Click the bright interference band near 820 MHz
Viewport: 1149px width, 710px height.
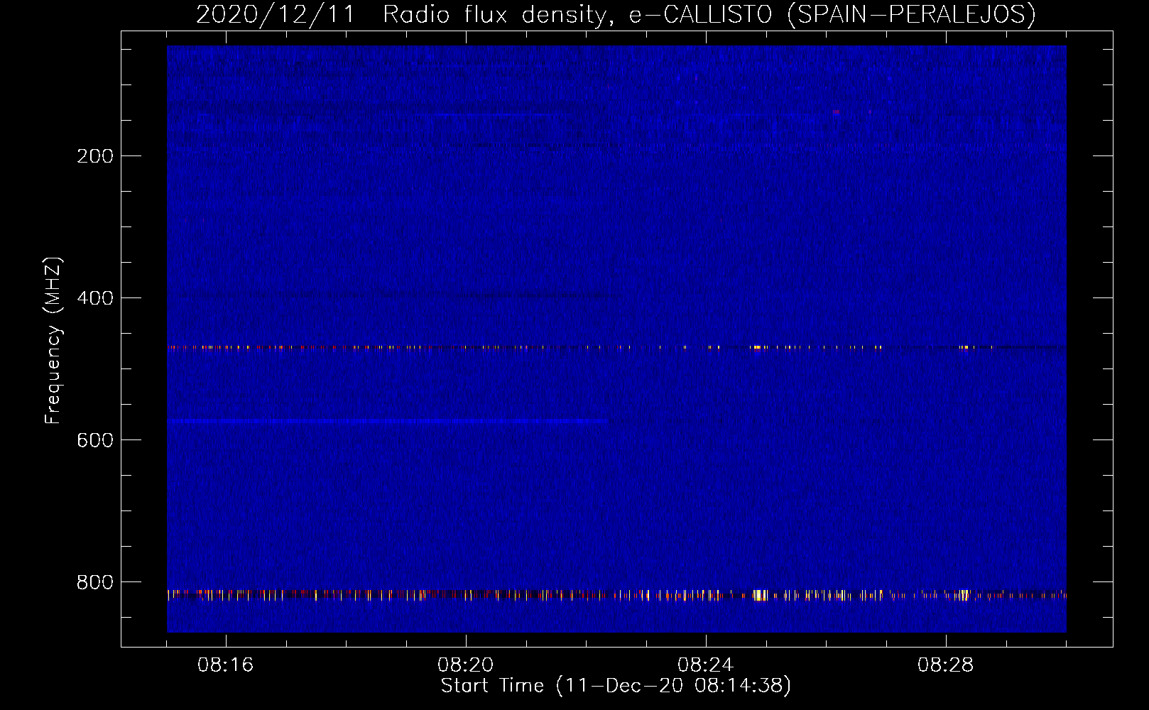coord(616,595)
